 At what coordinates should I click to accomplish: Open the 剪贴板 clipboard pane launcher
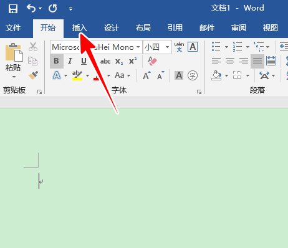(x=39, y=92)
